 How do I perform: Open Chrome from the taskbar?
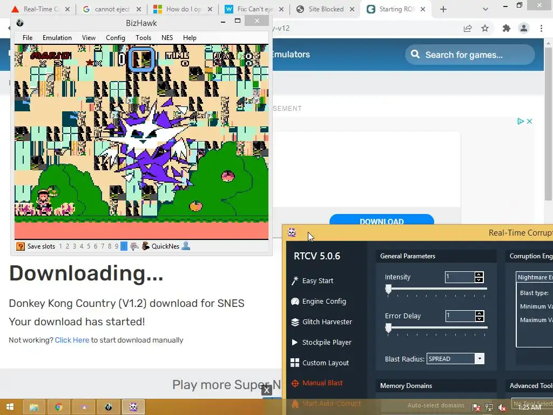click(x=58, y=407)
